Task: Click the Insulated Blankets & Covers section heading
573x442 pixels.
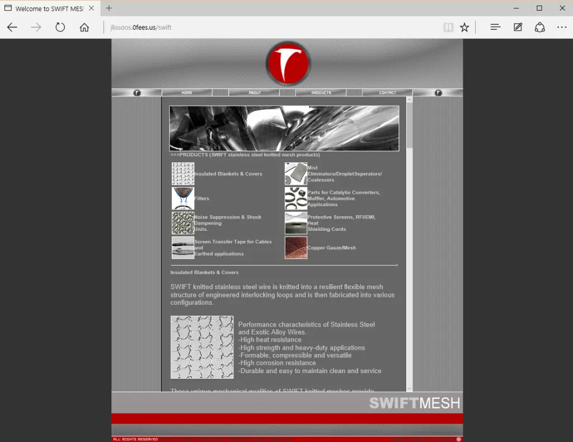Action: [204, 272]
